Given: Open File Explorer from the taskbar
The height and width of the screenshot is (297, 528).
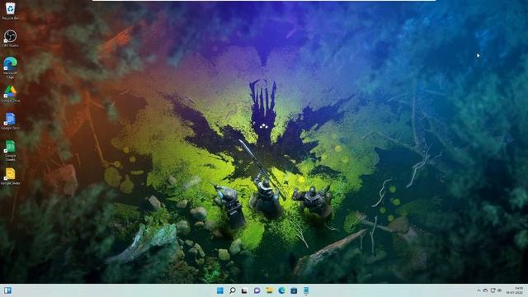Looking at the screenshot, I should (269, 290).
